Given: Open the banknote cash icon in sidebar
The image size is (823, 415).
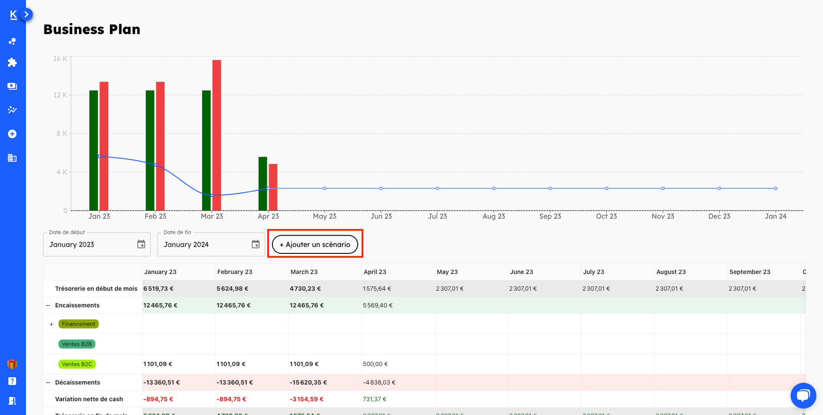Looking at the screenshot, I should click(12, 86).
